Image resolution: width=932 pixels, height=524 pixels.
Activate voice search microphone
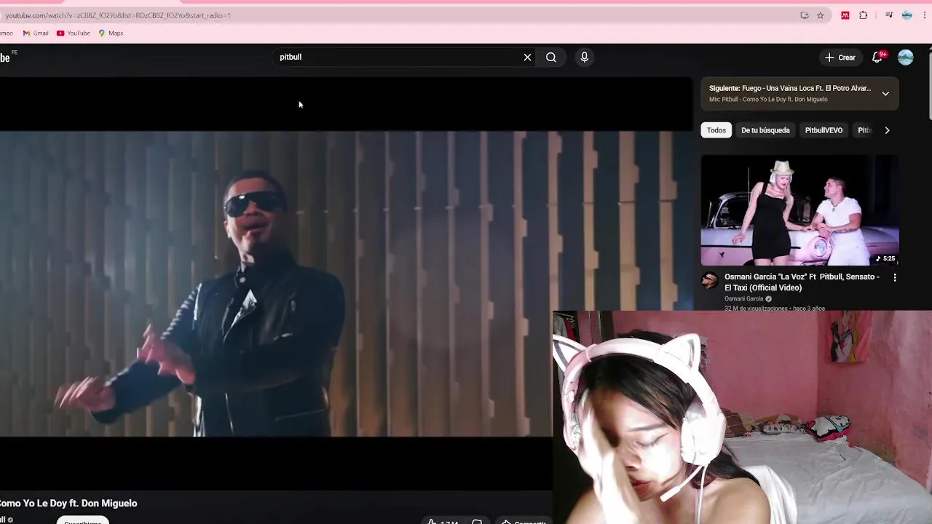click(x=584, y=57)
